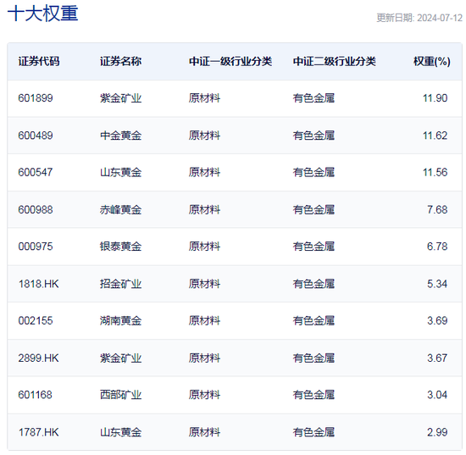
Task: Click the 十大权重 heading
Action: click(x=43, y=14)
